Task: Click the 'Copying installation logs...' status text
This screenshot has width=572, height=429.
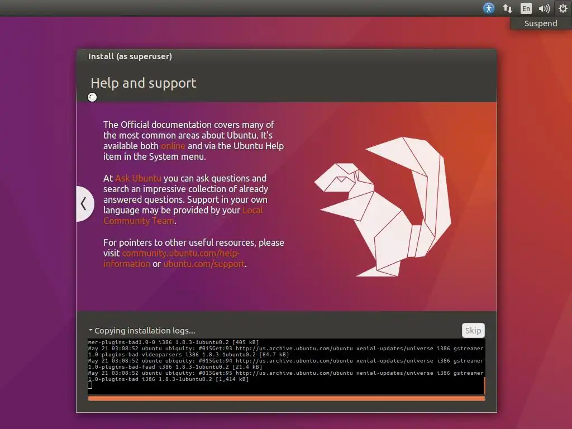Action: click(x=145, y=331)
